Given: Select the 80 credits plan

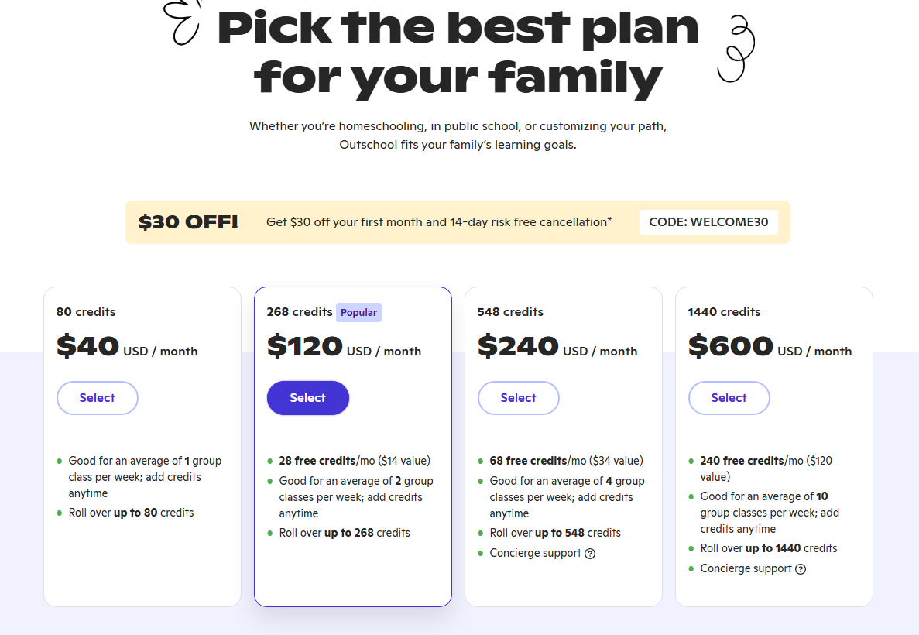Looking at the screenshot, I should [x=97, y=398].
